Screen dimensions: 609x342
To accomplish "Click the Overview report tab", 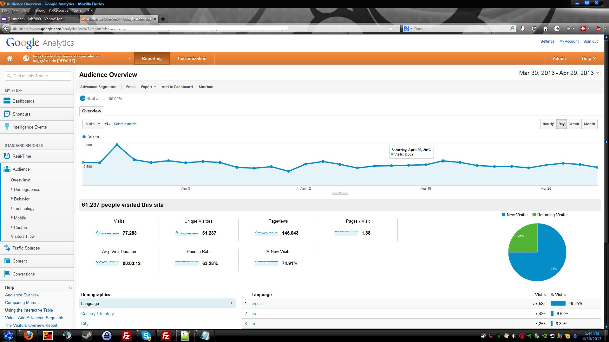I will (92, 111).
